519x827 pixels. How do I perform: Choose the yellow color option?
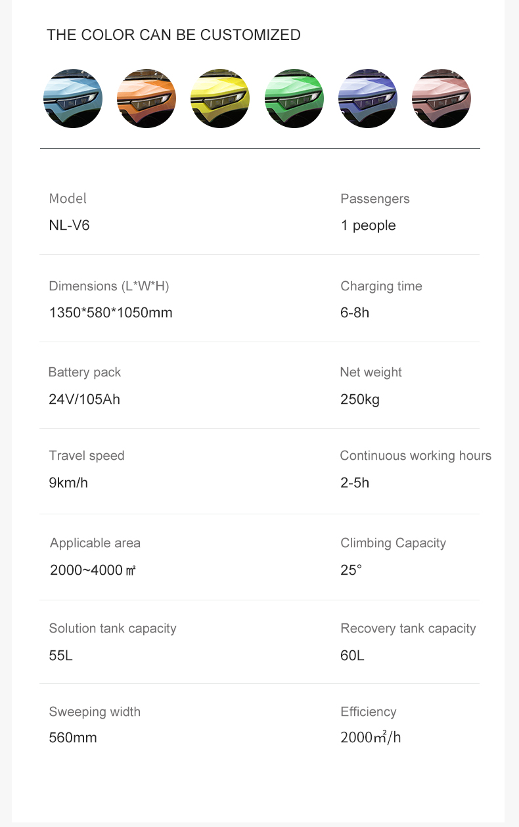[x=220, y=99]
